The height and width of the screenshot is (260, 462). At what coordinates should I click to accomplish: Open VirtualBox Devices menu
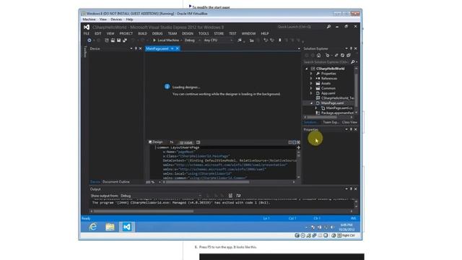[116, 19]
